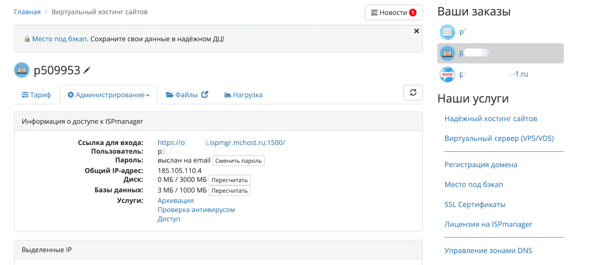Open the ISPmanager login URL link
The width and height of the screenshot is (589, 265).
pyautogui.click(x=221, y=143)
